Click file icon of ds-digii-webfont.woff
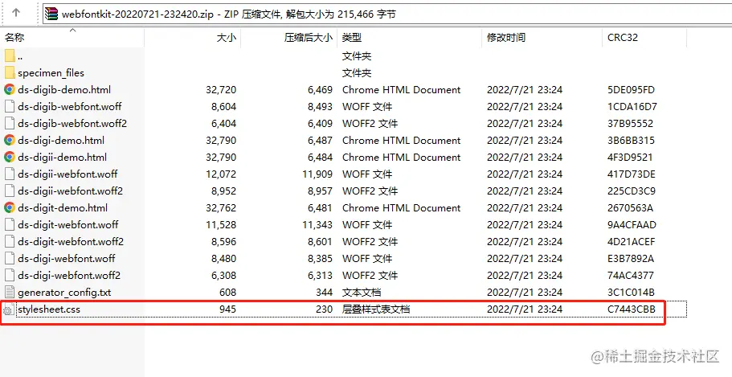This screenshot has height=377, width=732. coord(10,174)
